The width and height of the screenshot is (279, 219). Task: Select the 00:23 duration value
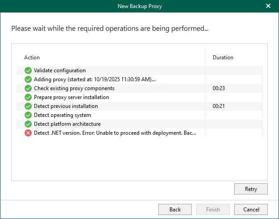[219, 88]
